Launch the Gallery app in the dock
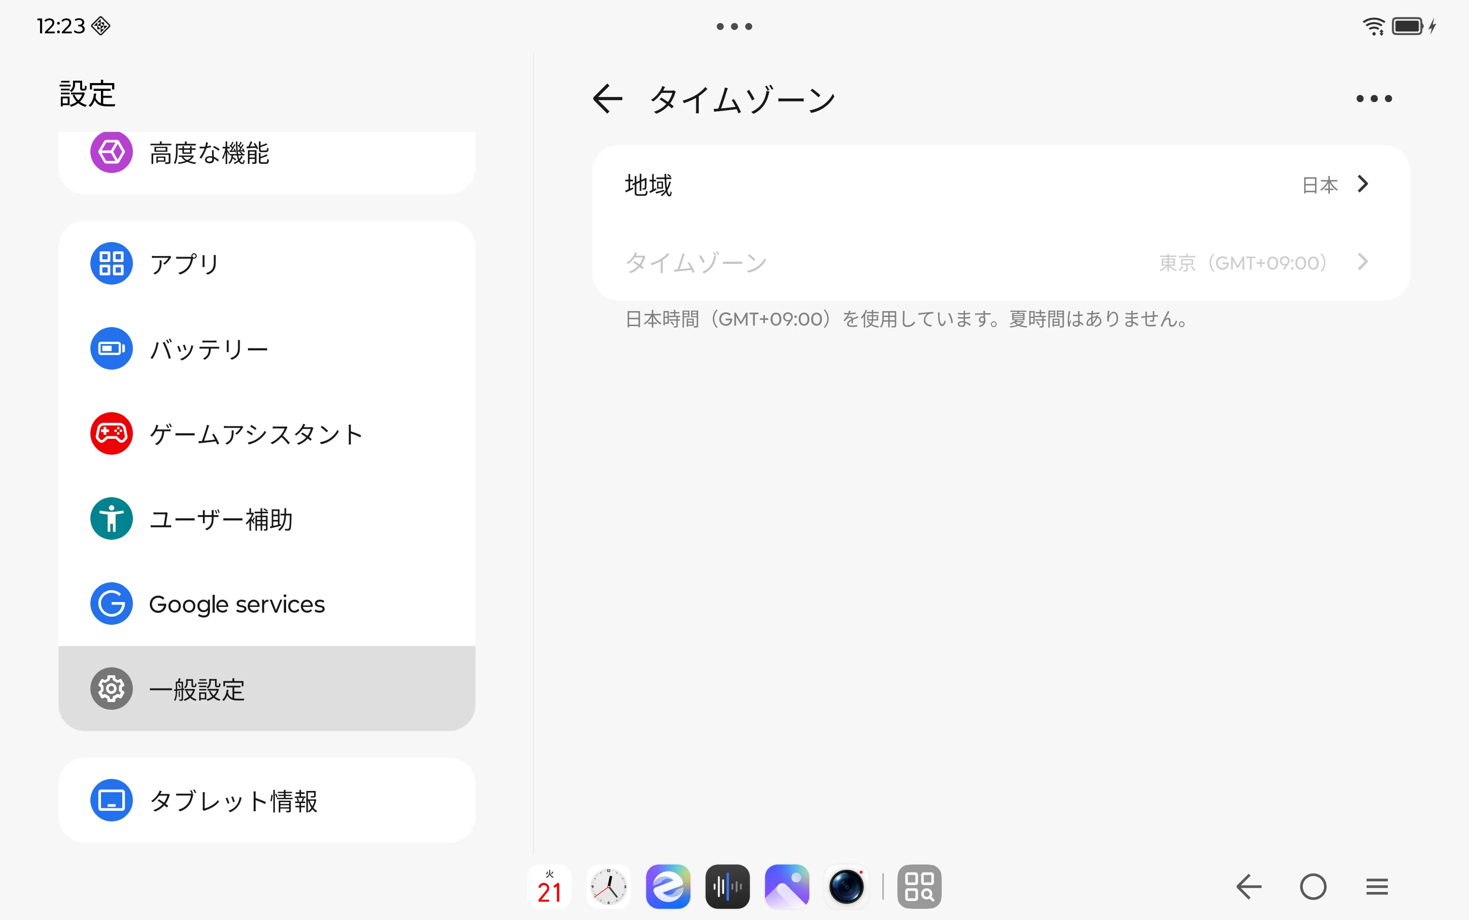Viewport: 1469px width, 920px height. 787,887
